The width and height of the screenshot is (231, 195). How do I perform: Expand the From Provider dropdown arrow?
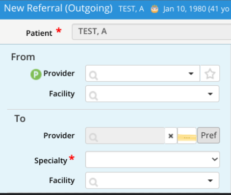coord(191,73)
